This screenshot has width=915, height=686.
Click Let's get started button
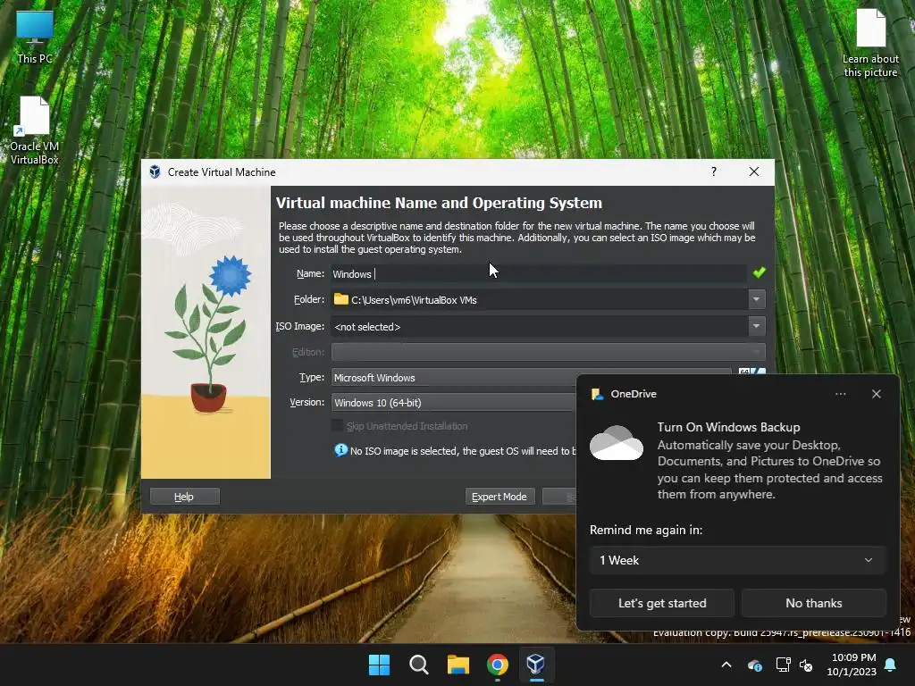click(662, 603)
